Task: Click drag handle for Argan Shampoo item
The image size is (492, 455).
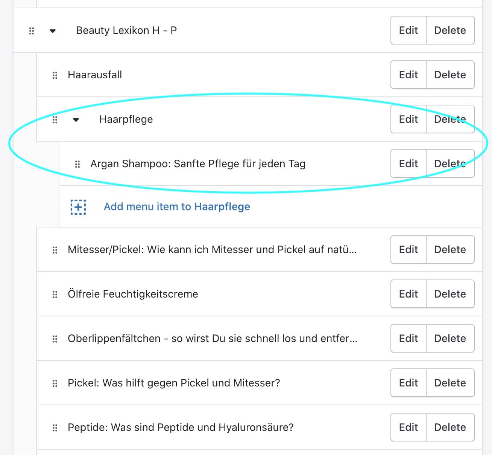Action: (77, 164)
